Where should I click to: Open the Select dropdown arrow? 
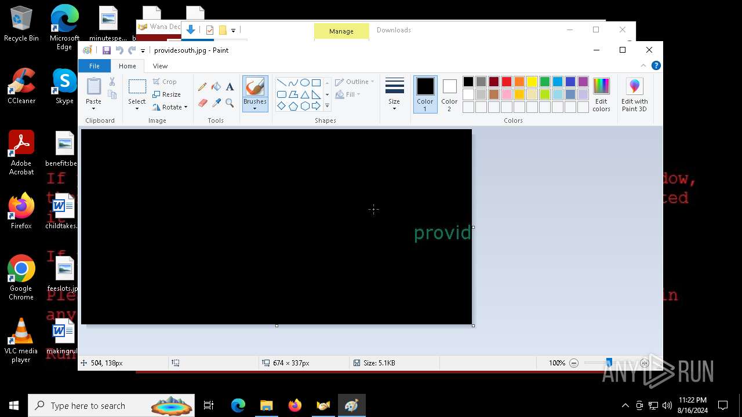click(x=137, y=108)
